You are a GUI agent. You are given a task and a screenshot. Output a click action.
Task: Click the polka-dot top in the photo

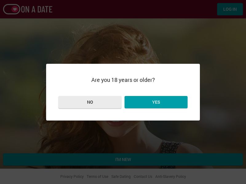click(x=169, y=147)
